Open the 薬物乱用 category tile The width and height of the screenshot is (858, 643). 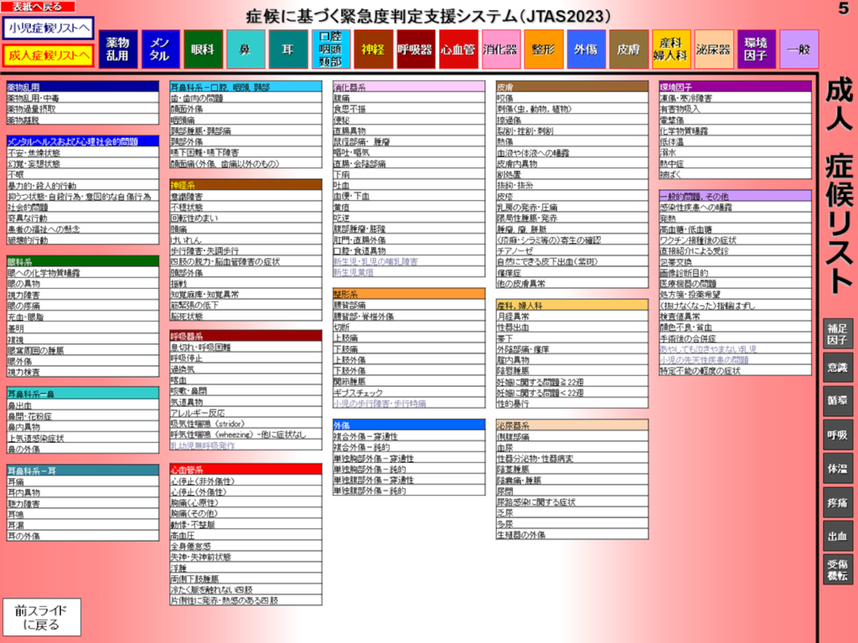coord(118,49)
